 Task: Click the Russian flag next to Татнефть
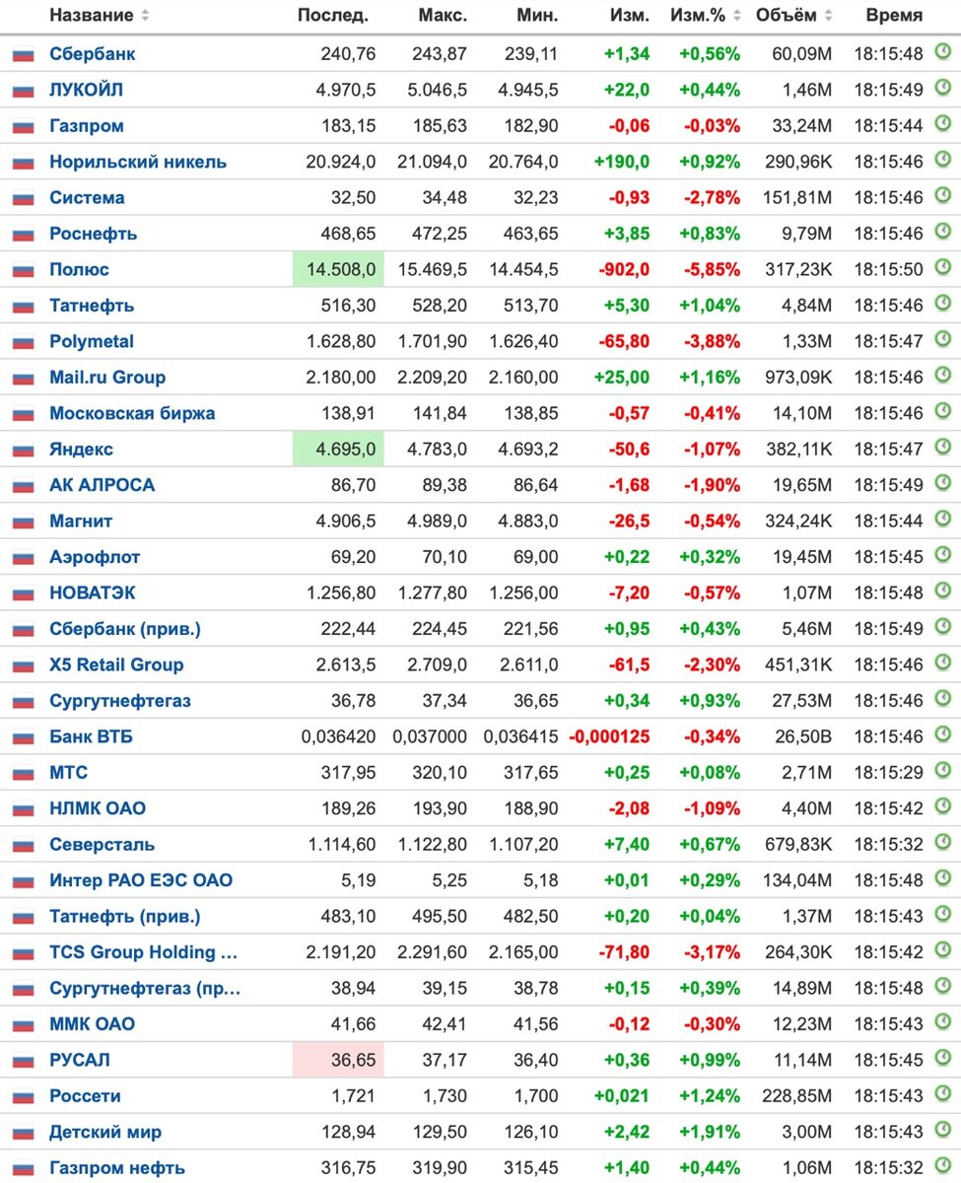(23, 307)
